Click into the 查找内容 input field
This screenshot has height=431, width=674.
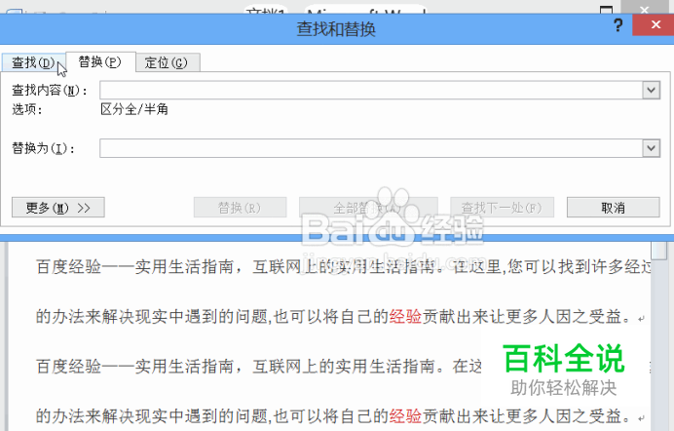coord(371,91)
